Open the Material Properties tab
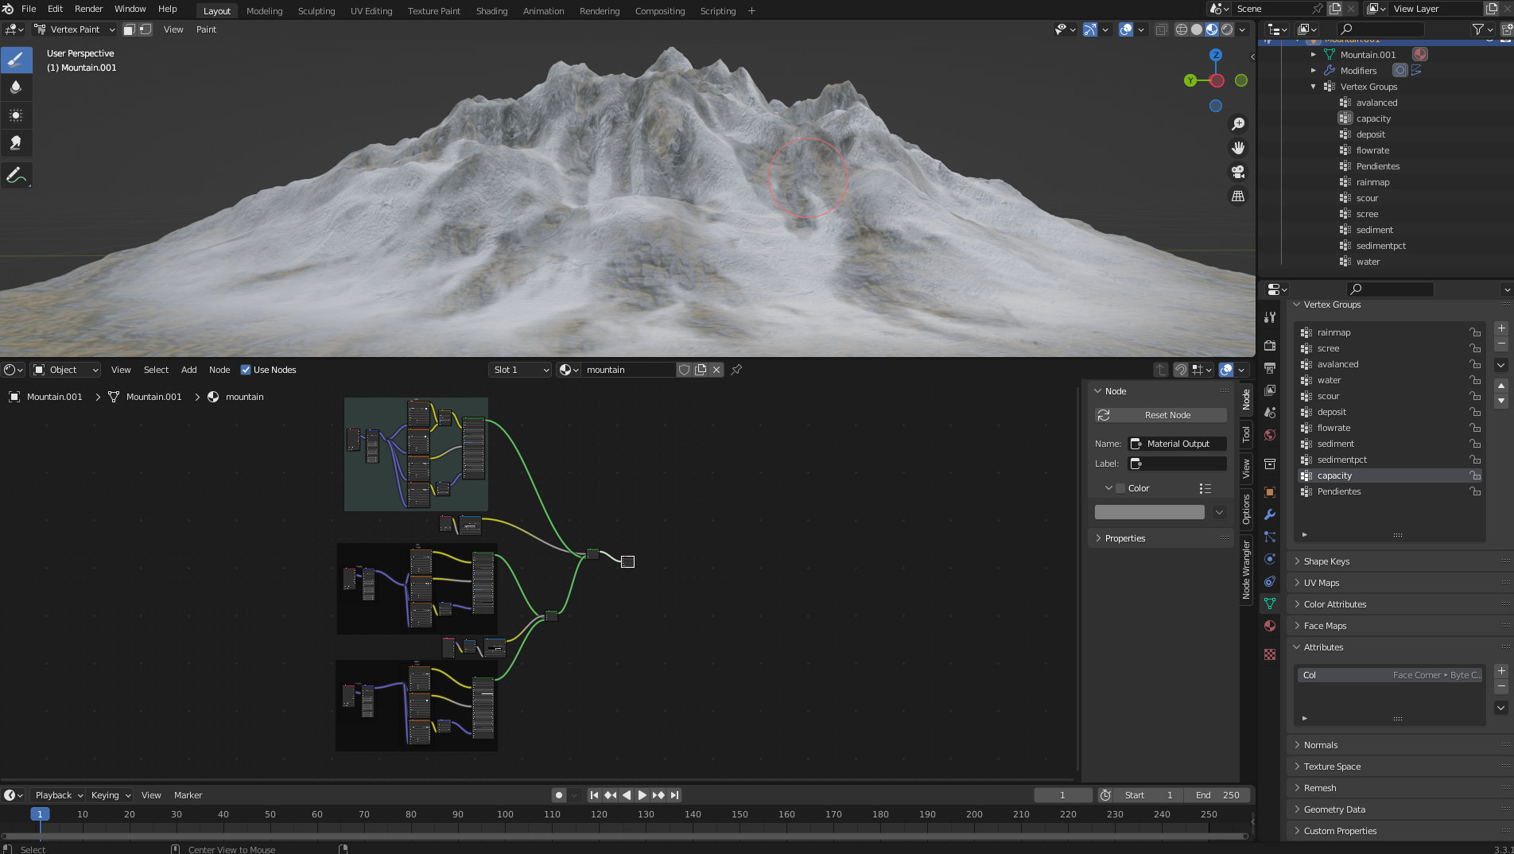Screen dimensions: 1514x854 1269,626
